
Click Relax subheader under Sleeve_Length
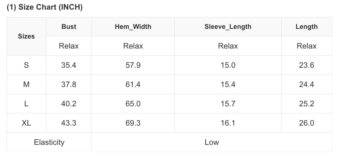pos(228,46)
